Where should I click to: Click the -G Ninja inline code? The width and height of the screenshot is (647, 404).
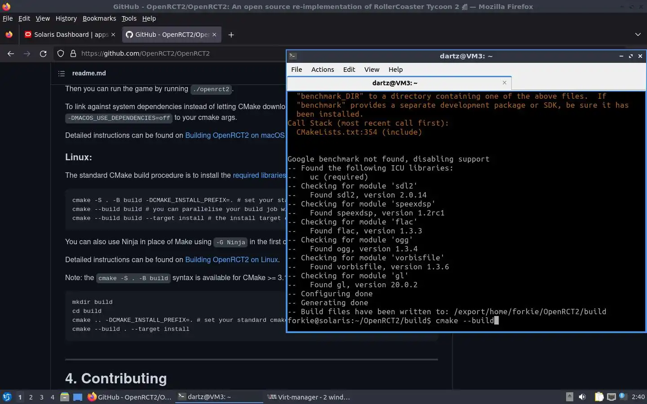tap(230, 242)
